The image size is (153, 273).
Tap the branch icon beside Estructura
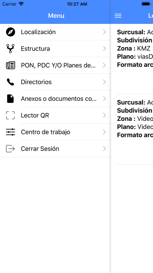click(11, 49)
